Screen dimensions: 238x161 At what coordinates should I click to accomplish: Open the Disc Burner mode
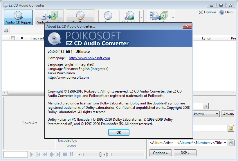coord(80,17)
